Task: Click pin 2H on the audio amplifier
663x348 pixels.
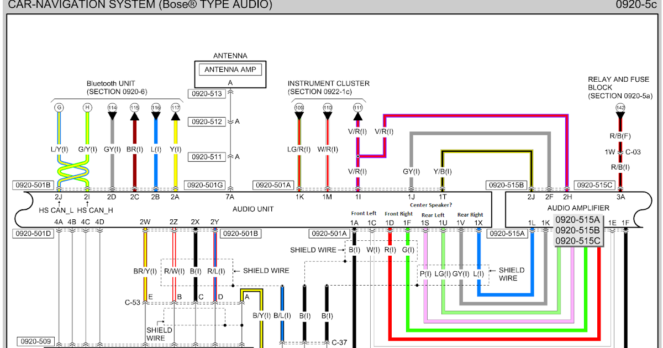Action: point(567,196)
